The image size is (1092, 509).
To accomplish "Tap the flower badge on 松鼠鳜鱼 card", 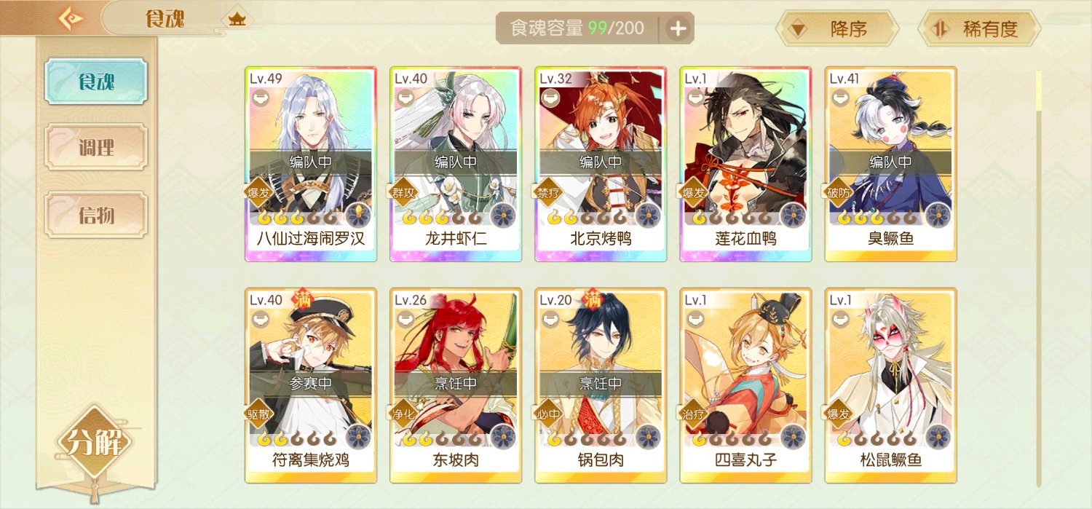I will 938,436.
